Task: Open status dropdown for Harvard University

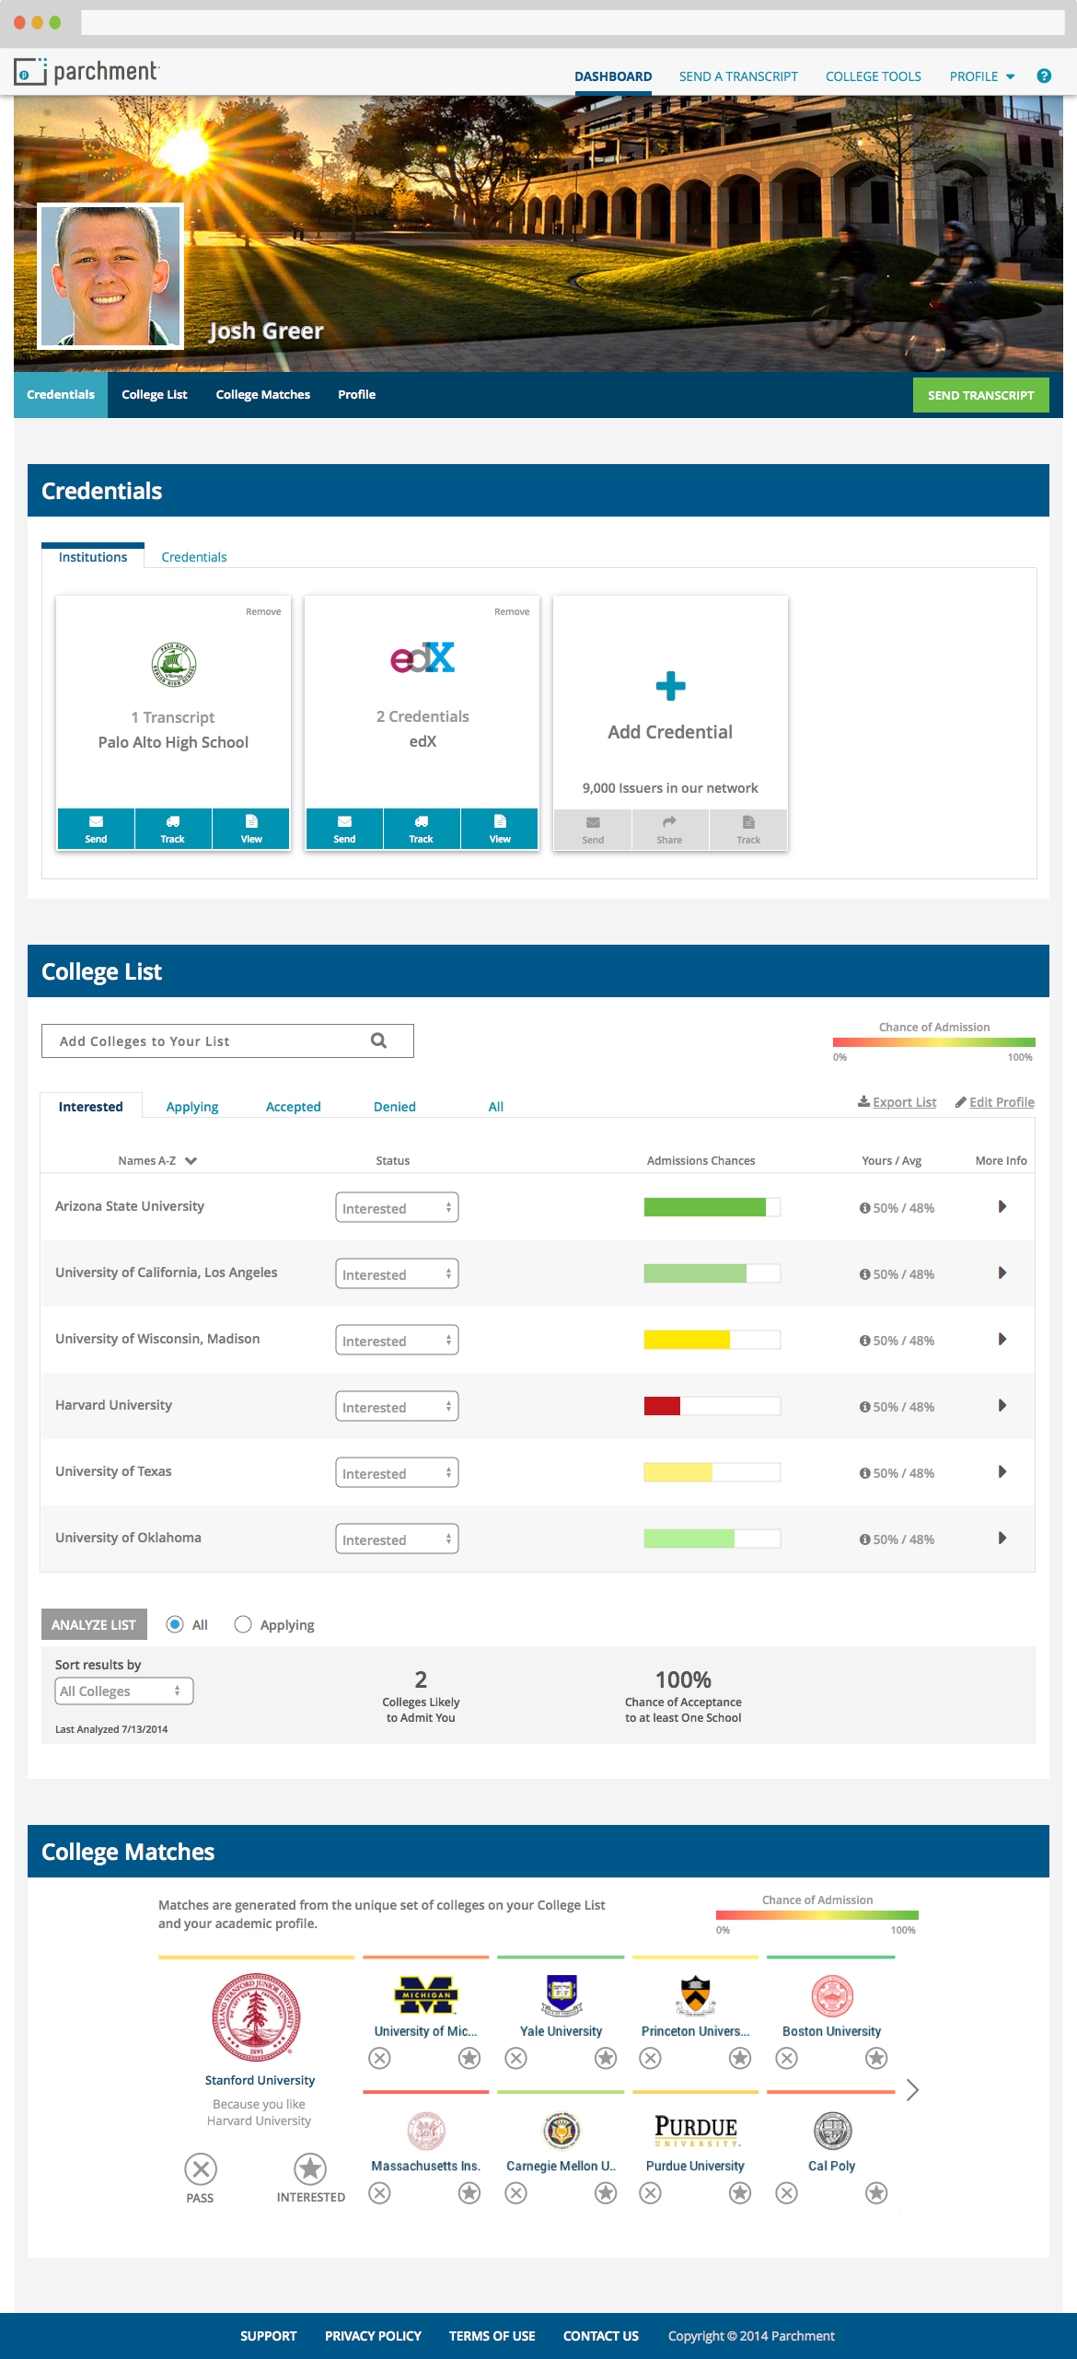Action: (x=397, y=1407)
